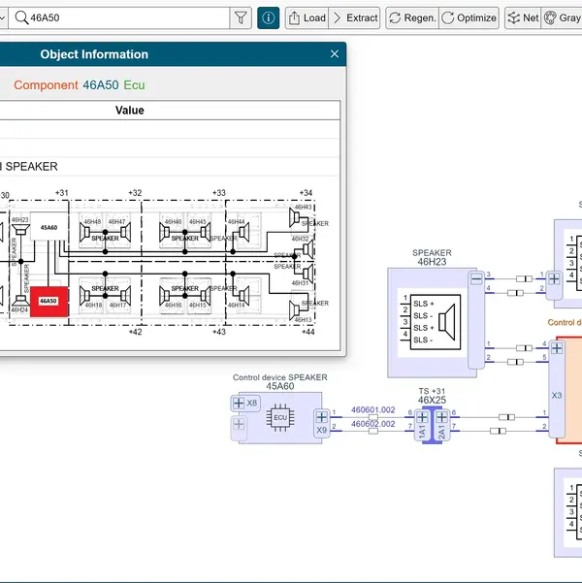The image size is (582, 583).
Task: Click the Gray palette toolbar button
Action: pyautogui.click(x=562, y=17)
